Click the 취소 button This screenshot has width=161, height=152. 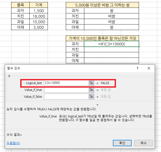pos(144,143)
